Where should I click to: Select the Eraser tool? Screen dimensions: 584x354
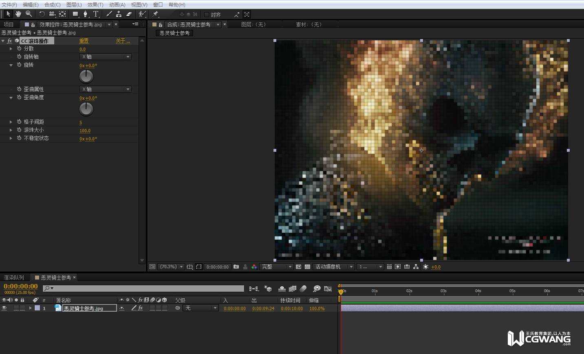[129, 14]
